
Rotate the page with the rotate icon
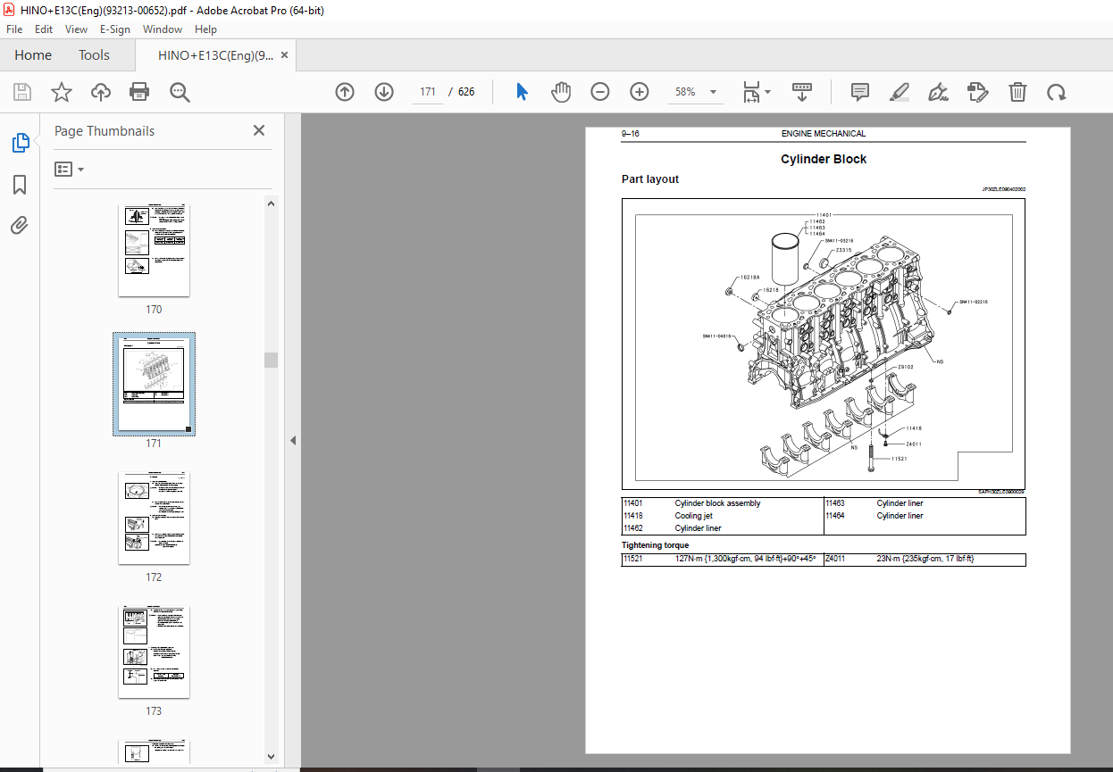tap(1057, 92)
